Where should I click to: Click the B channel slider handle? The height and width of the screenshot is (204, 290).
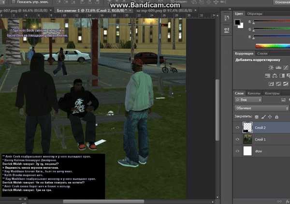[254, 38]
